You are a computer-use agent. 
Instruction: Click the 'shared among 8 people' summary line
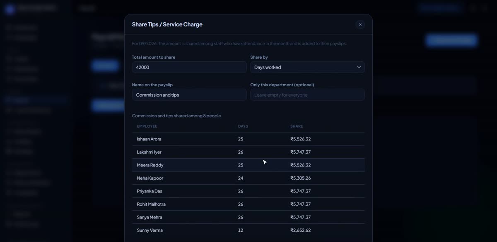(x=177, y=116)
